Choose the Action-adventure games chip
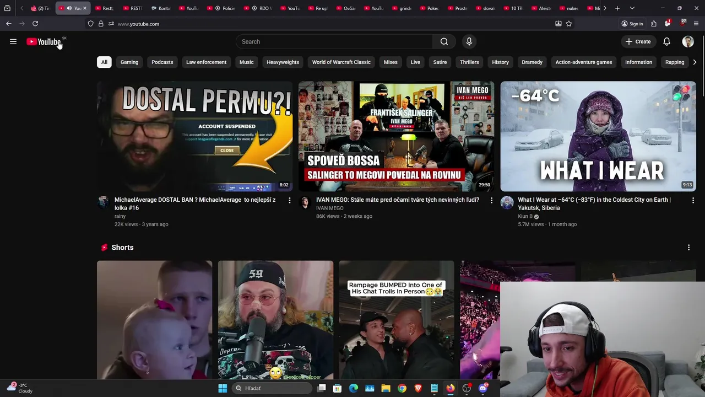The width and height of the screenshot is (705, 397). (x=584, y=62)
